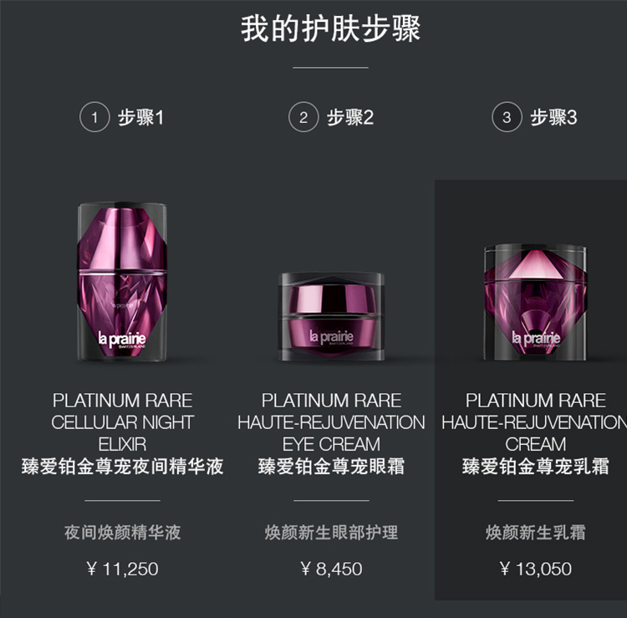Viewport: 627px width, 618px height.
Task: Click the 夜间焕颜精华液 description
Action: 122,533
